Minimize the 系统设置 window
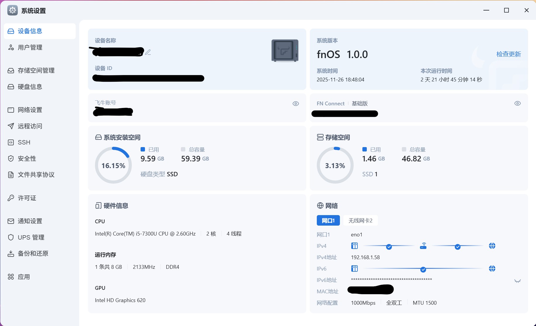This screenshot has height=326, width=536. 486,10
